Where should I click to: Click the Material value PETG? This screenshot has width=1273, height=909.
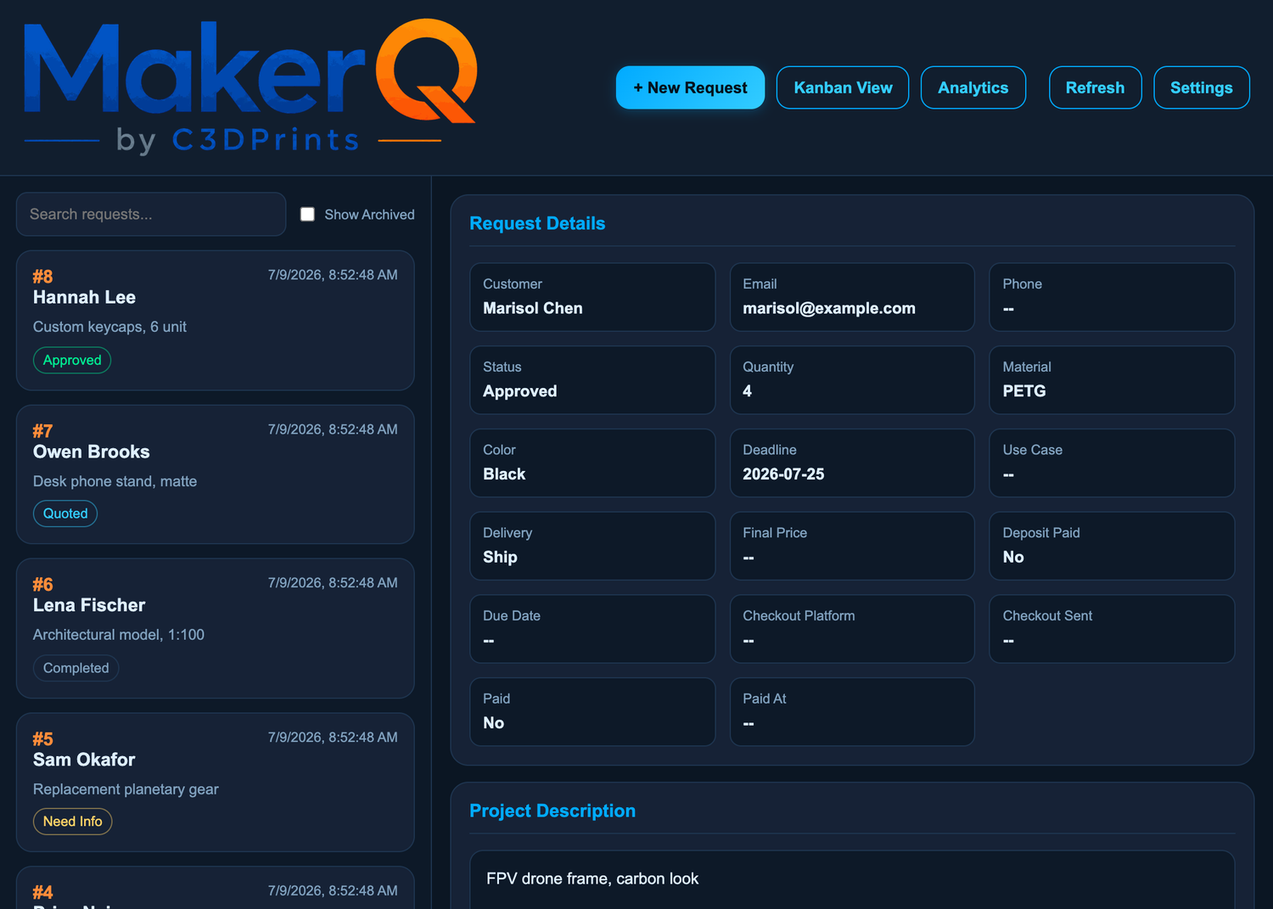[x=1024, y=391]
